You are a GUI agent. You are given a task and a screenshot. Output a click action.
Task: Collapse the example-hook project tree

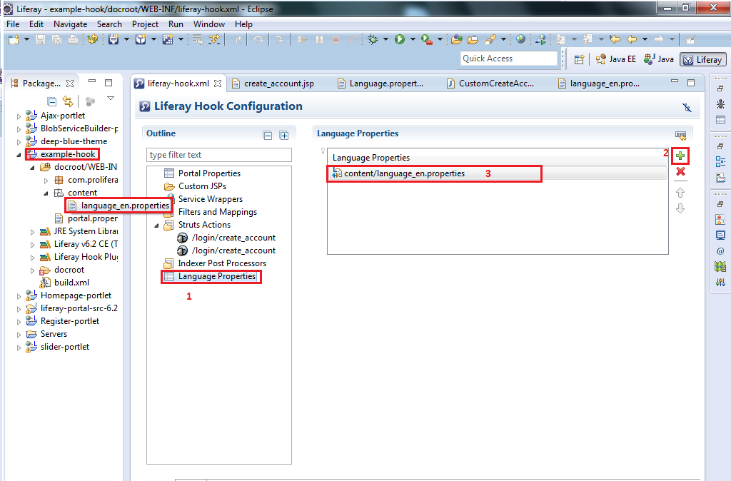(x=18, y=153)
